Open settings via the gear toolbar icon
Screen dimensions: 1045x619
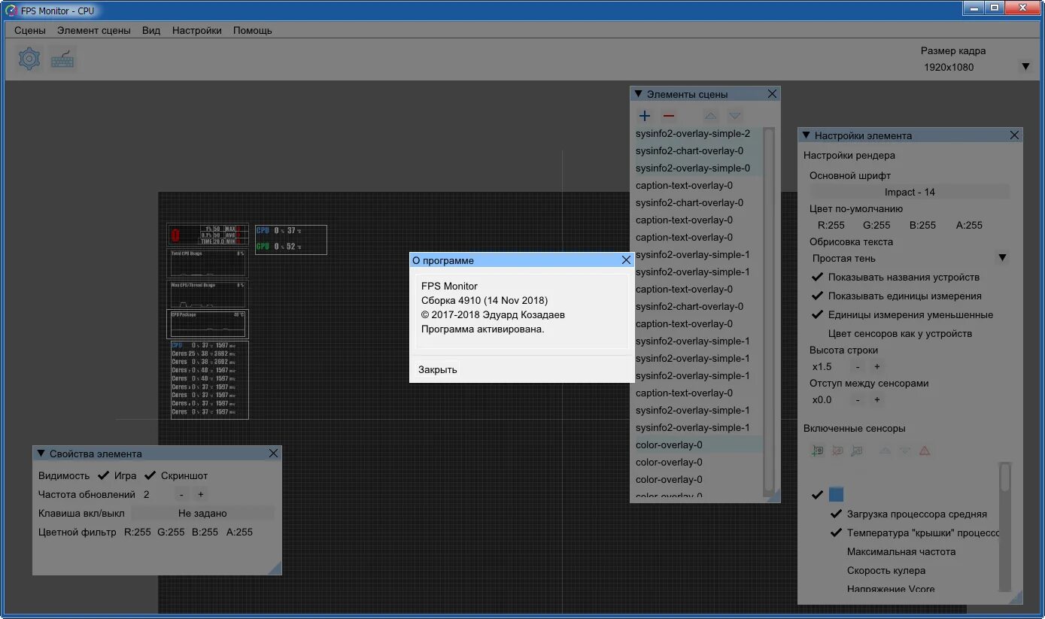tap(29, 59)
